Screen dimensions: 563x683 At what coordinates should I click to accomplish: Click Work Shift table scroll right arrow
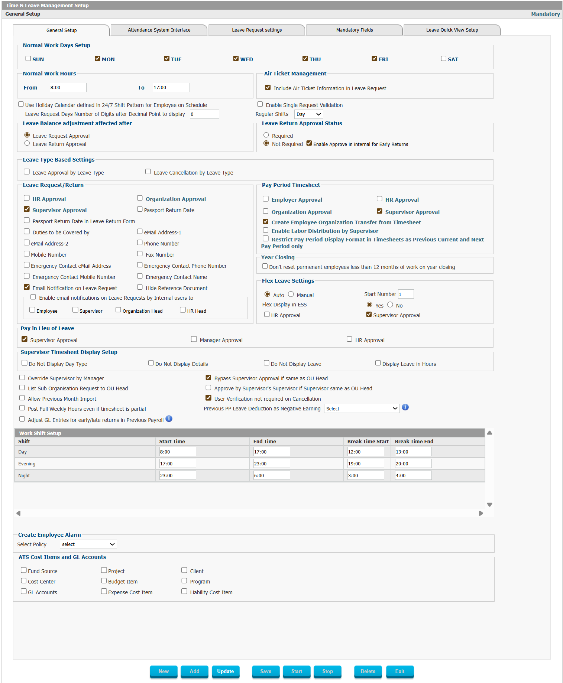pos(481,513)
